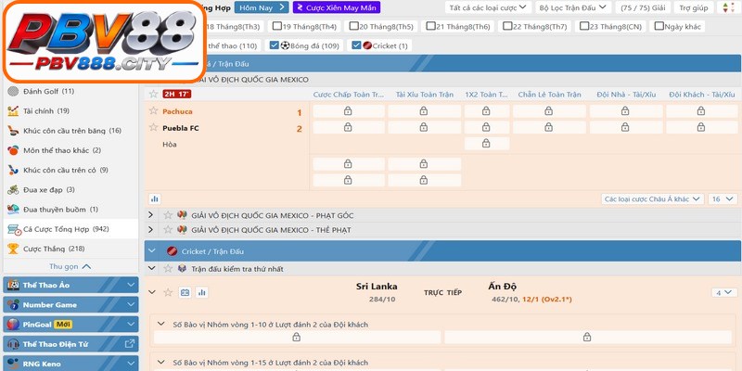Favorite the Pachuca team star

153,110
